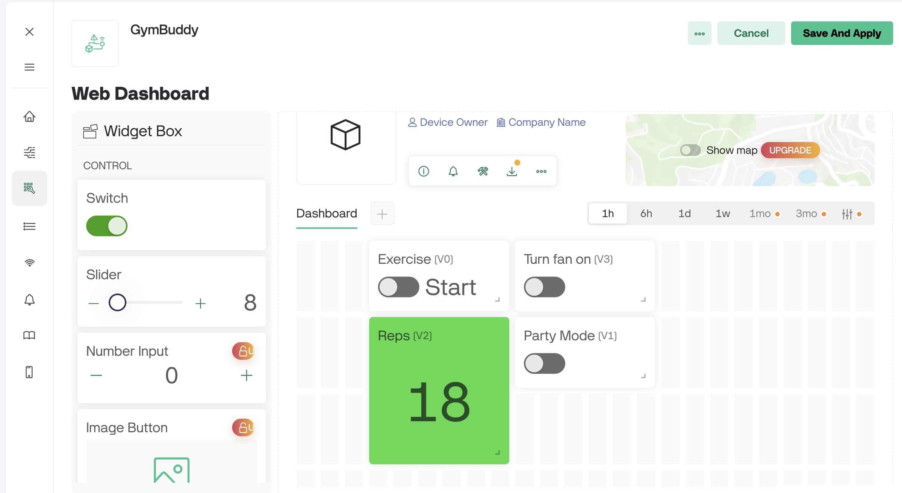Click the Save And Apply button
902x493 pixels.
coord(842,33)
